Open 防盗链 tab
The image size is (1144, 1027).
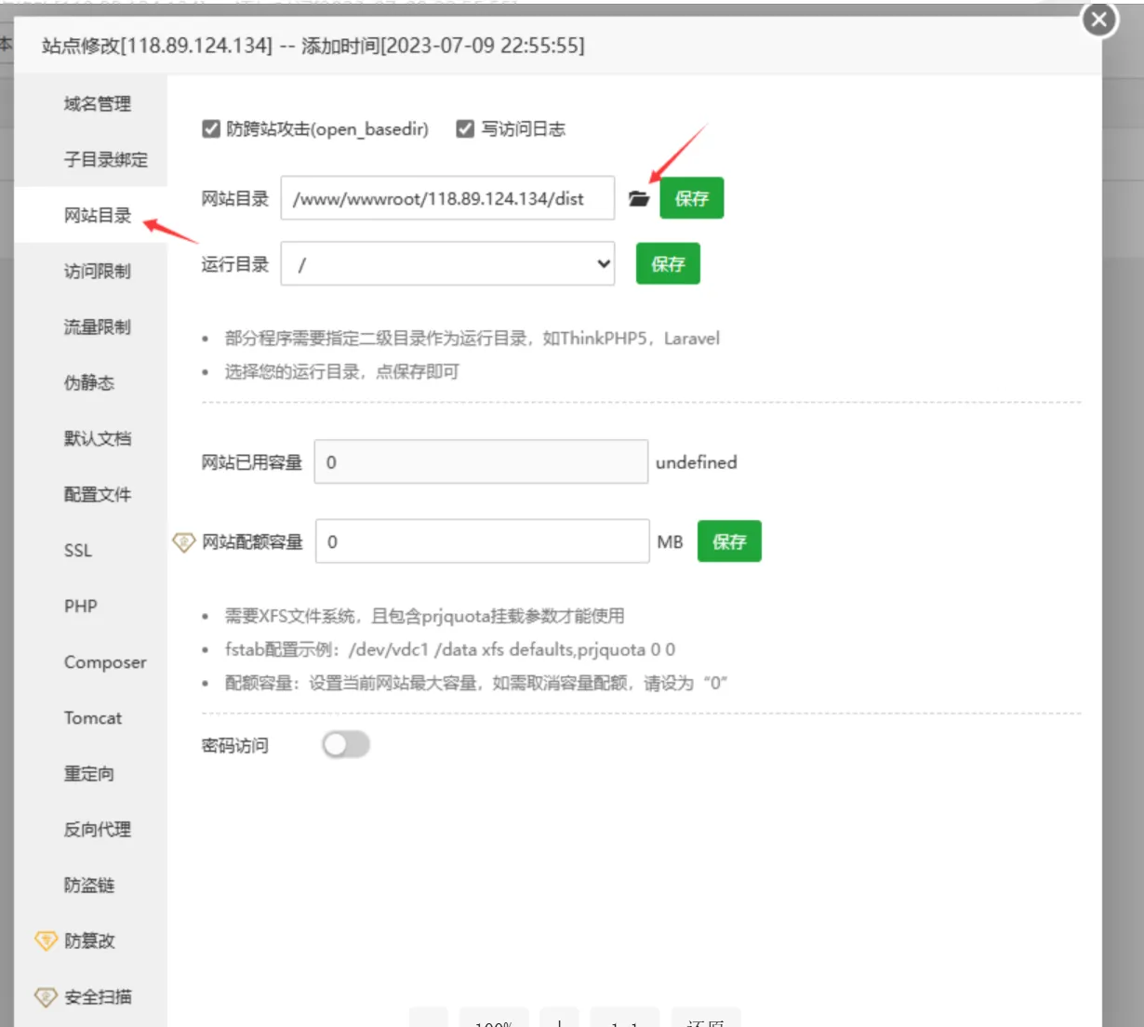[91, 885]
